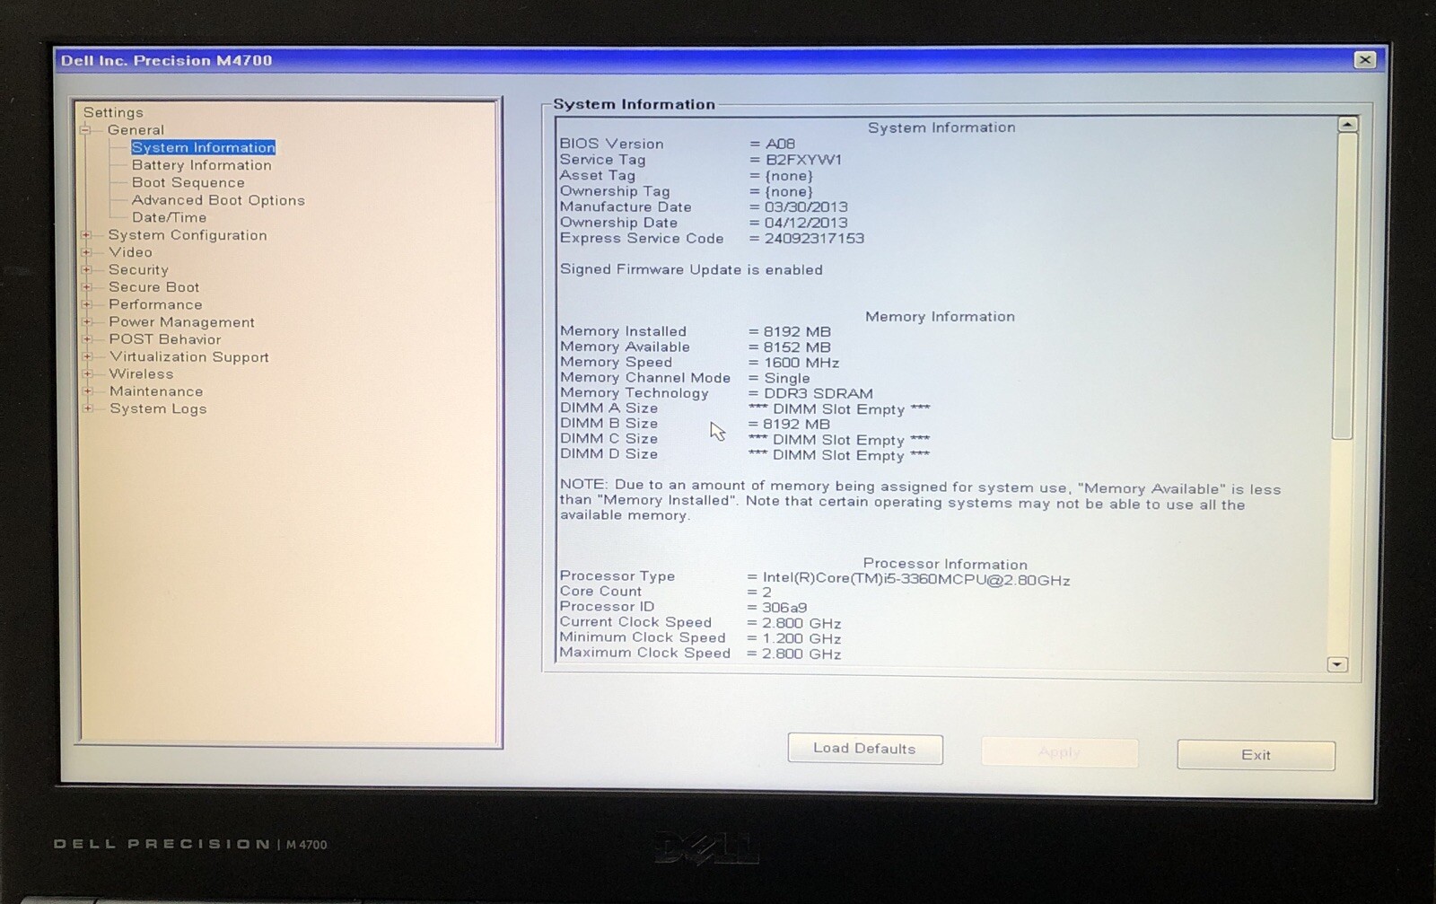Expand the Virtualization Support node

[87, 356]
